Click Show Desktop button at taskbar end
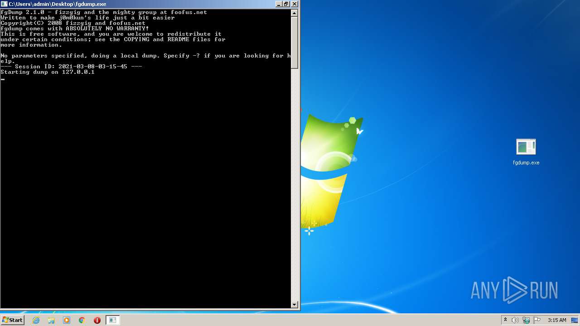Image resolution: width=580 pixels, height=326 pixels. (575, 320)
